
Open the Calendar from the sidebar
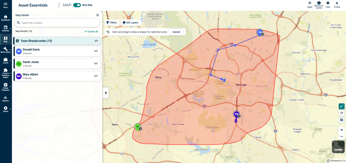click(x=6, y=28)
